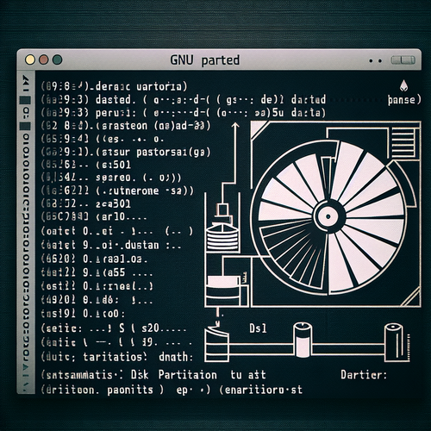Click the "panse)" label
Image resolution: width=431 pixels, height=431 pixels.
point(404,100)
